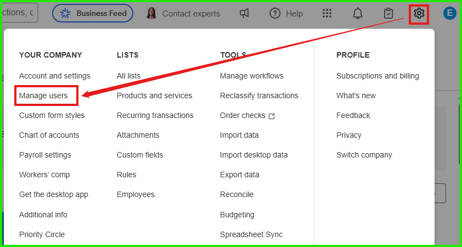Click the Help question mark icon

point(275,14)
